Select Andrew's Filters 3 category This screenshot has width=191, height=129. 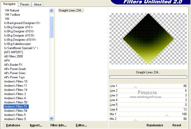click(15, 94)
